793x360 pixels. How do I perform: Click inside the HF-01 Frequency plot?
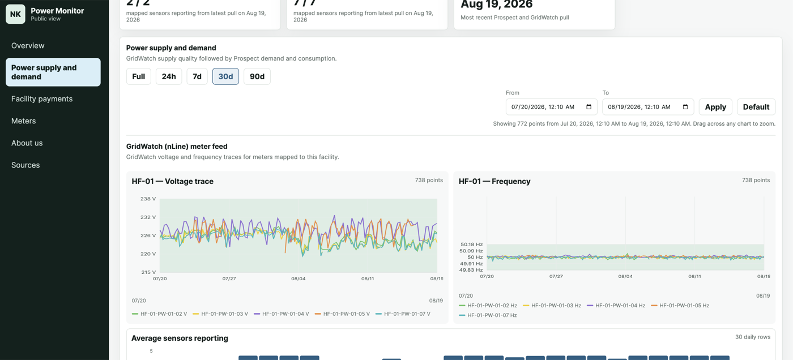pos(625,234)
